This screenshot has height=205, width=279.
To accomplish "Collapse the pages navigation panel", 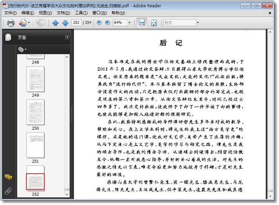I will pos(67,37).
